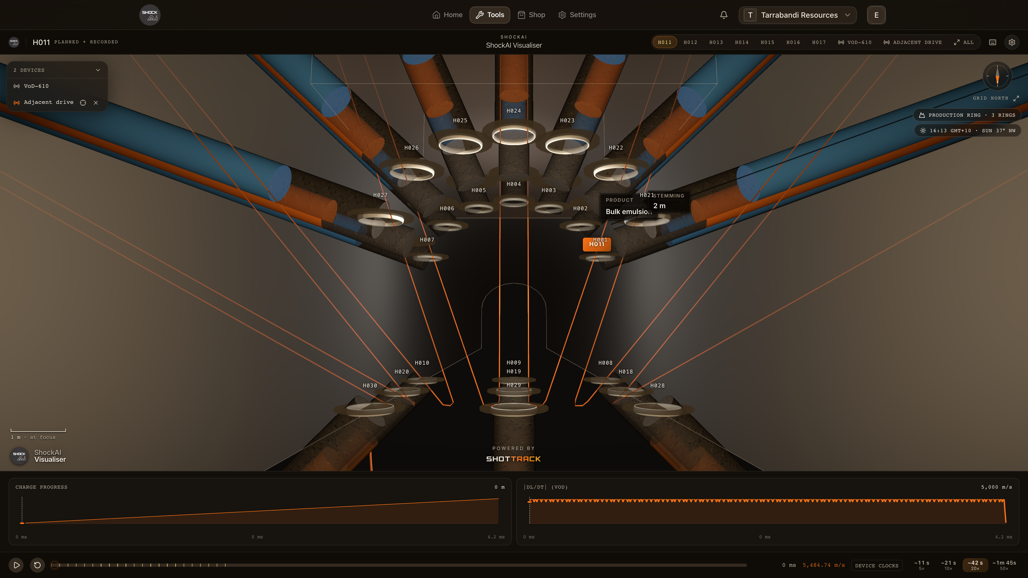The width and height of the screenshot is (1028, 578).
Task: Switch to the H014 hole tab
Action: click(x=742, y=42)
